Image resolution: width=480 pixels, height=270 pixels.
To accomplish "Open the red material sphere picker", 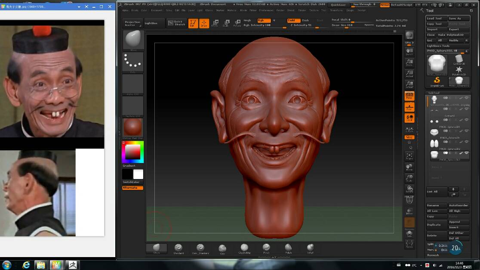I will [133, 128].
